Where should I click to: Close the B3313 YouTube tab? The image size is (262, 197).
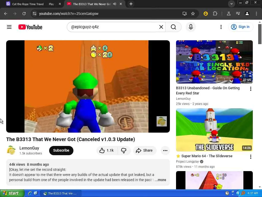[121, 4]
